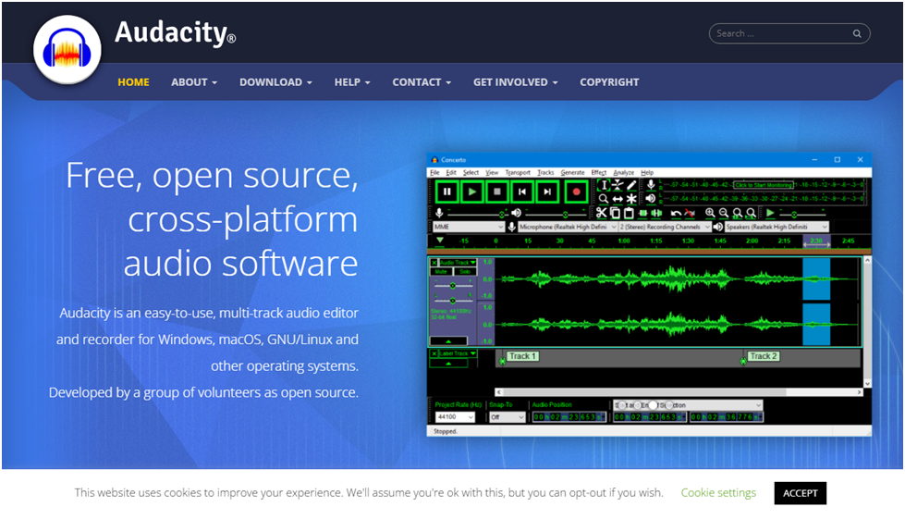The width and height of the screenshot is (905, 519).
Task: Go to the HOME navigation link
Action: [x=133, y=82]
